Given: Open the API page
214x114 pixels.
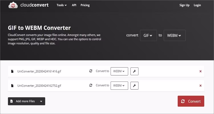Looking at the screenshot, I should tap(74, 5).
